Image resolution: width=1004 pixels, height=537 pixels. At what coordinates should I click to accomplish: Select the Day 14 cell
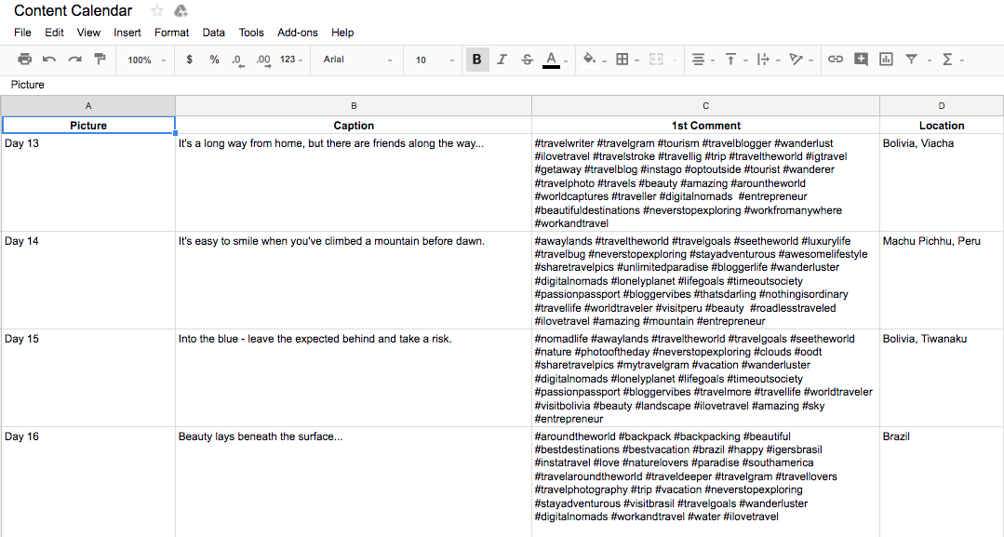click(x=88, y=280)
